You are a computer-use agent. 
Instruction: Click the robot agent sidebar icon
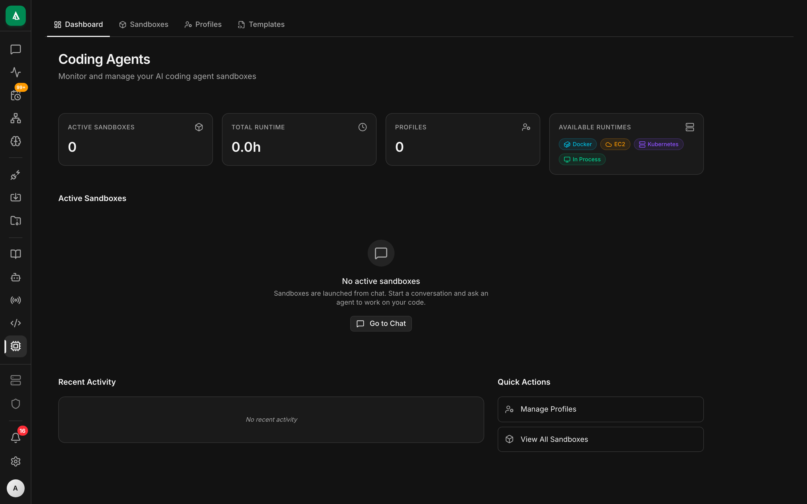(x=15, y=277)
